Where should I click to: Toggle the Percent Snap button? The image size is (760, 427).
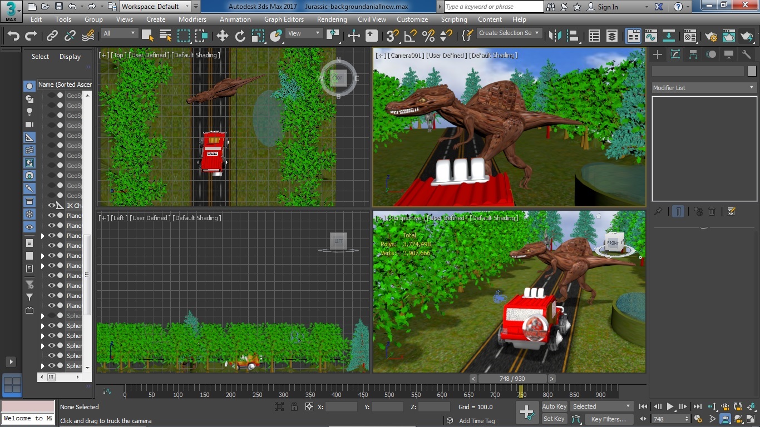click(428, 36)
